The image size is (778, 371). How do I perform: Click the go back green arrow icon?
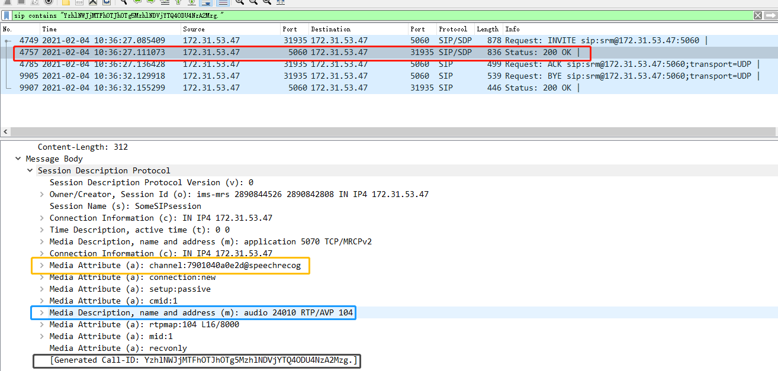(x=136, y=2)
